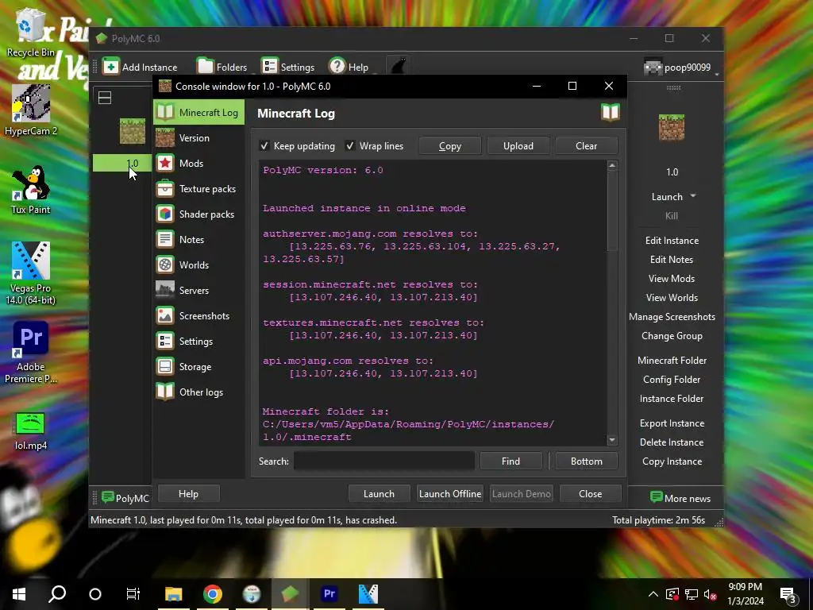Click the Find button
This screenshot has height=610, width=813.
click(x=511, y=461)
